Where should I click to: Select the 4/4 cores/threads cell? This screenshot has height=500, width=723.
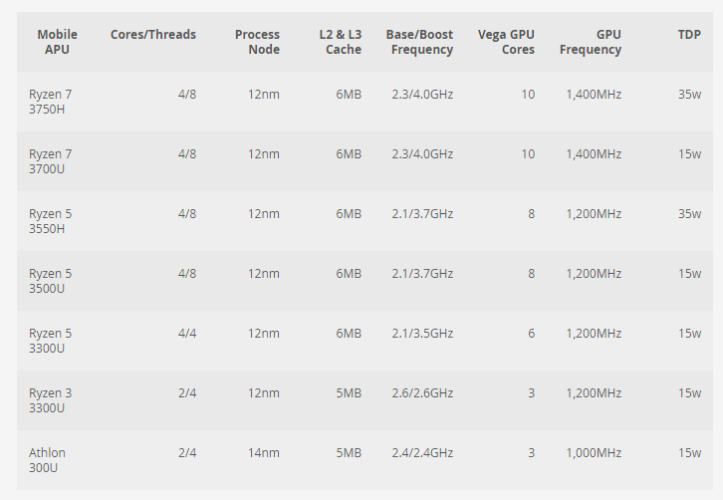coord(187,334)
